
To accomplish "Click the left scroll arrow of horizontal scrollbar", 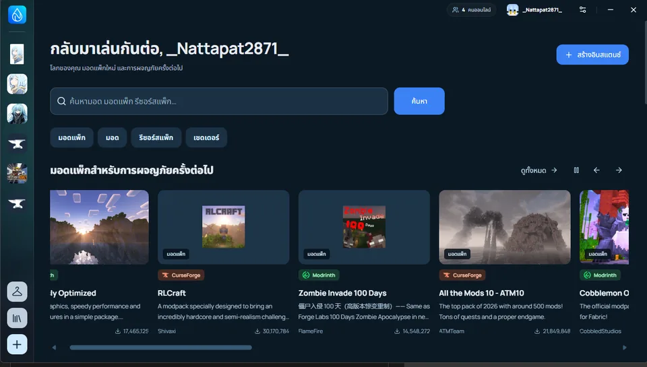I will click(x=54, y=347).
